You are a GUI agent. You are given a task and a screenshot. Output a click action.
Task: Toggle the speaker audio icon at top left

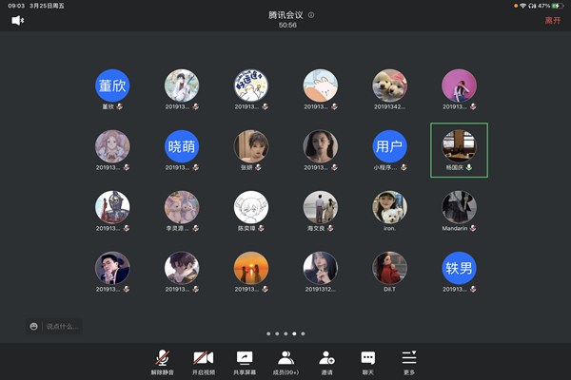[18, 20]
